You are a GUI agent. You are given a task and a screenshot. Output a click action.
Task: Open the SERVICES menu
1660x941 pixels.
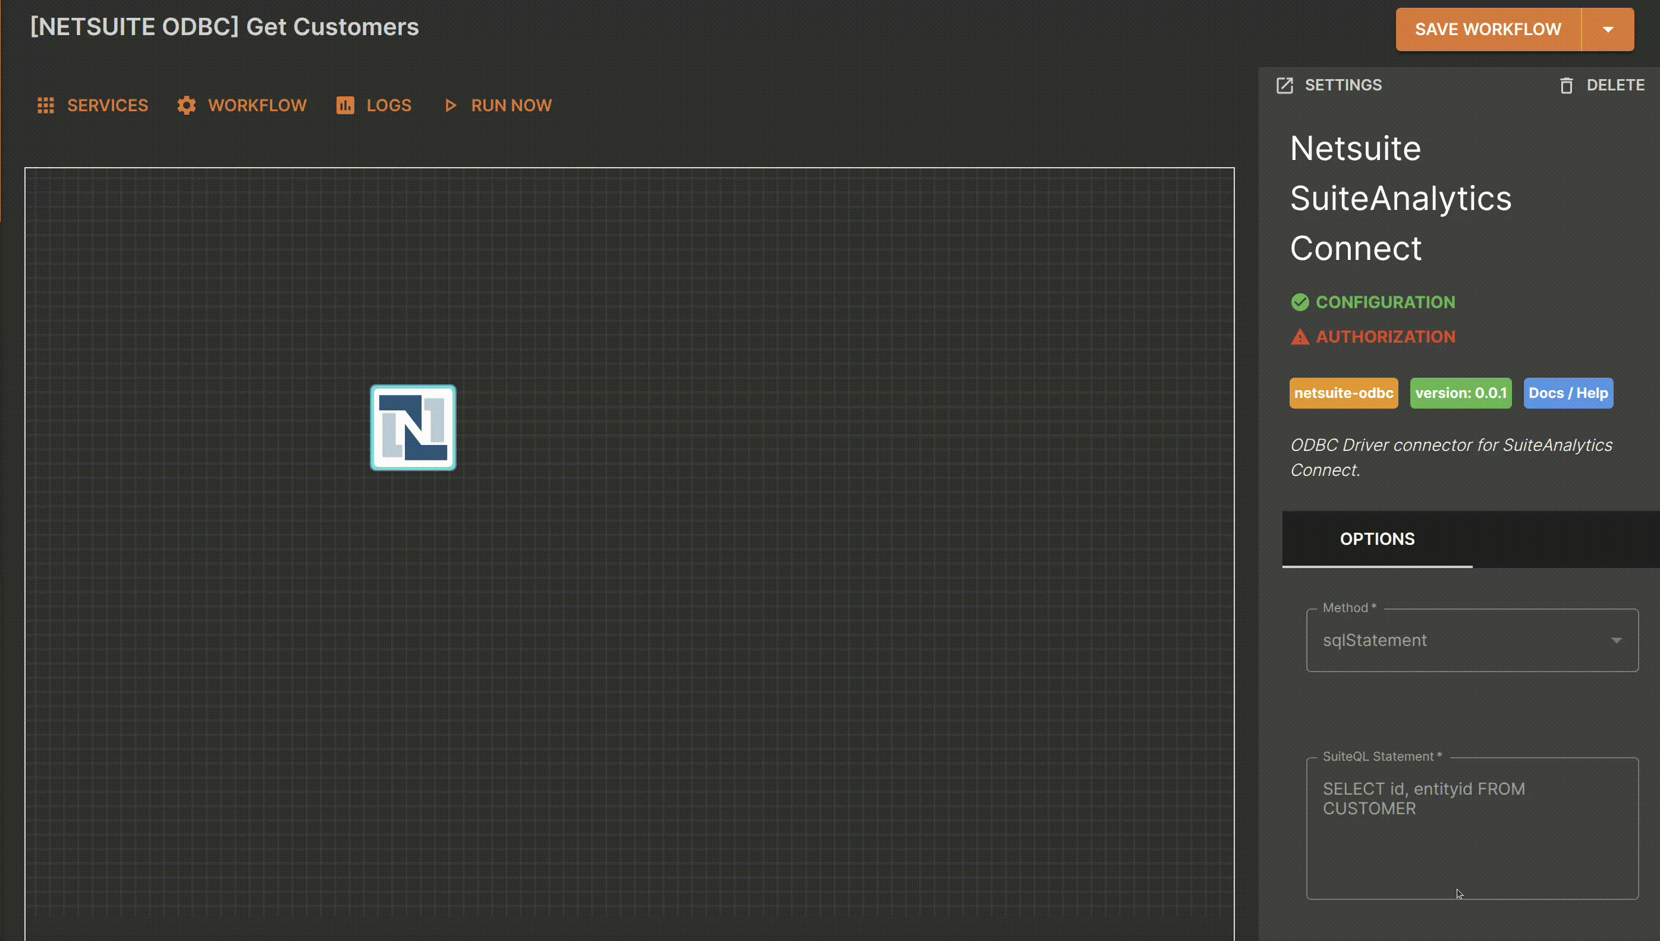[93, 105]
